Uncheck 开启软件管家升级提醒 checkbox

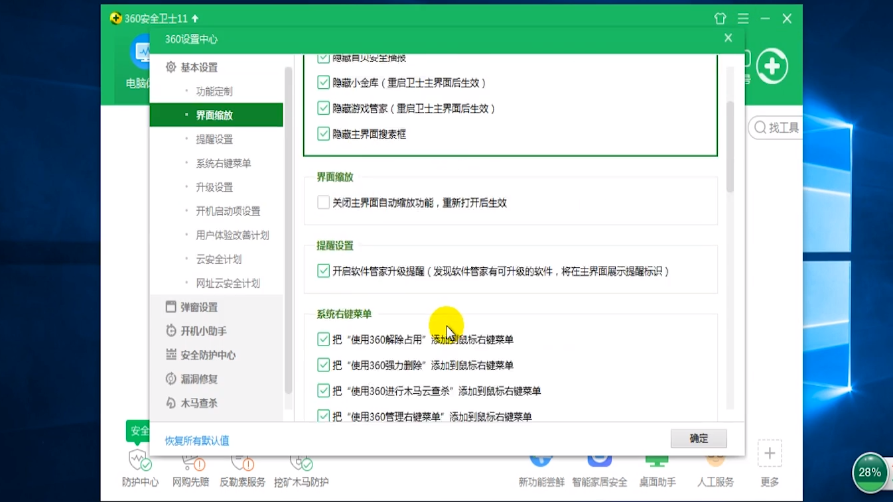323,271
